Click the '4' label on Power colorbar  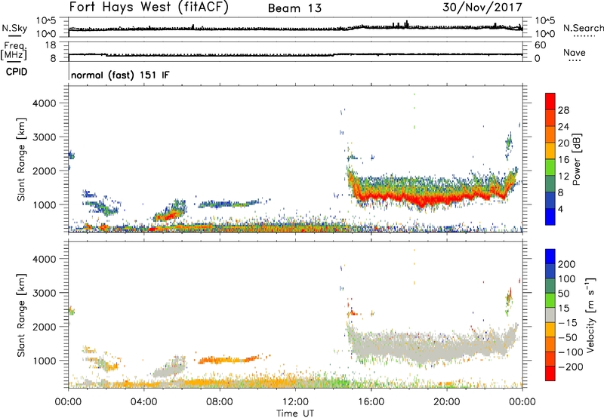[560, 209]
